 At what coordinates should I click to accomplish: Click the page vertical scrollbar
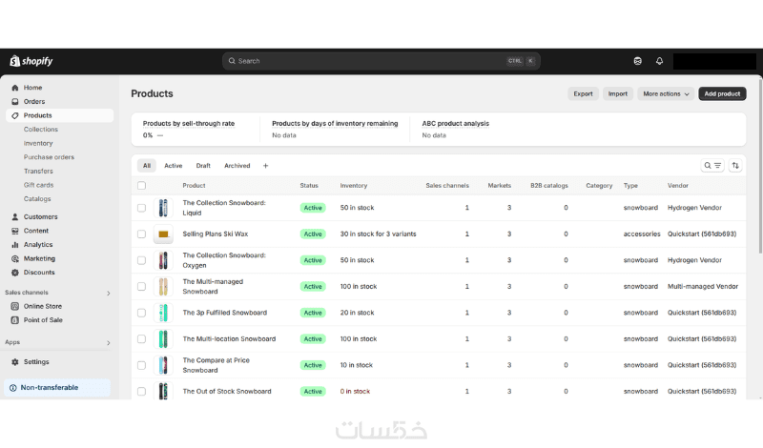pyautogui.click(x=760, y=166)
